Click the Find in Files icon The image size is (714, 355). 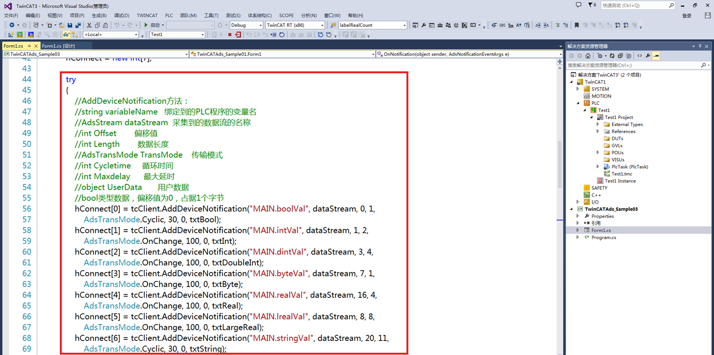click(333, 25)
